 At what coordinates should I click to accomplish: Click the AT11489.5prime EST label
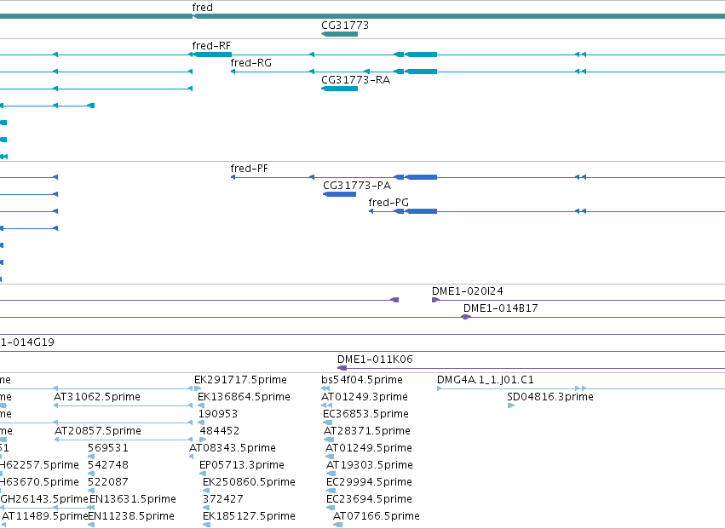[x=45, y=516]
